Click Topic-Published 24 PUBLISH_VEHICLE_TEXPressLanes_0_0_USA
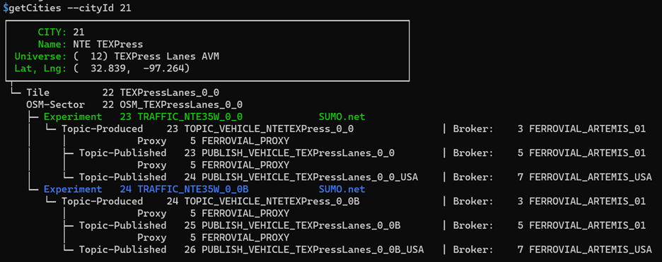Screen dimensions: 662x262 (x=248, y=177)
